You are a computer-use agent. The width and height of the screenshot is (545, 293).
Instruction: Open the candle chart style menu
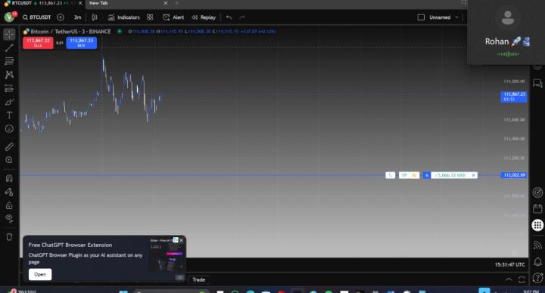95,17
